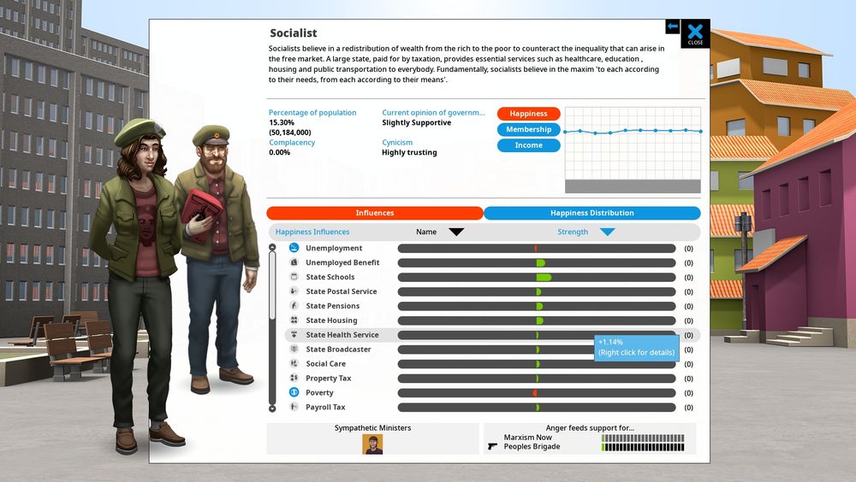The width and height of the screenshot is (856, 482).
Task: Click the Marxism Now entry
Action: pyautogui.click(x=527, y=438)
